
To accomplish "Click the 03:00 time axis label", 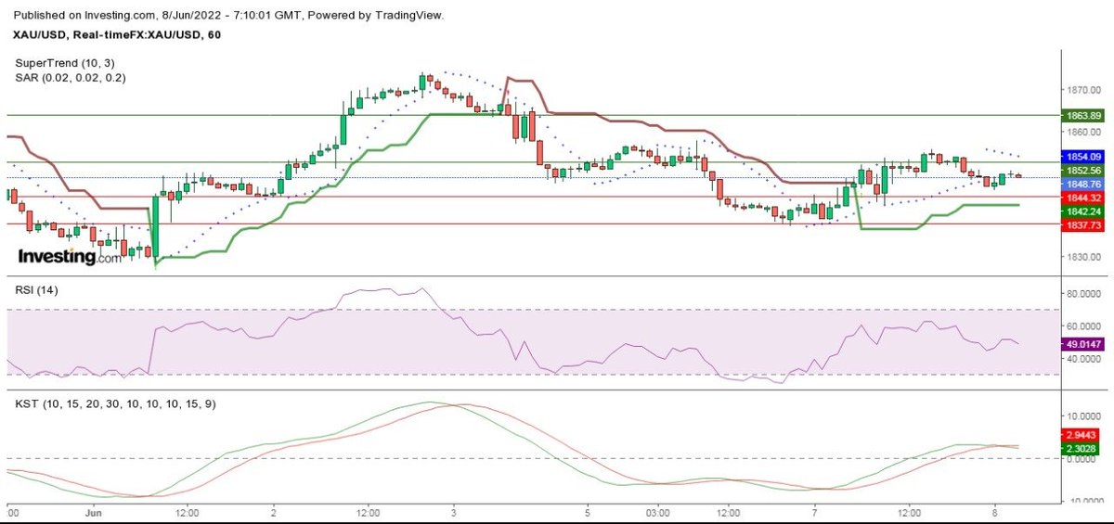I will (659, 512).
